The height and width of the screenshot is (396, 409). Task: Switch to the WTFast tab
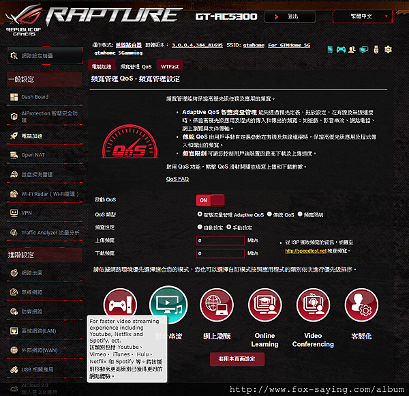(x=170, y=66)
